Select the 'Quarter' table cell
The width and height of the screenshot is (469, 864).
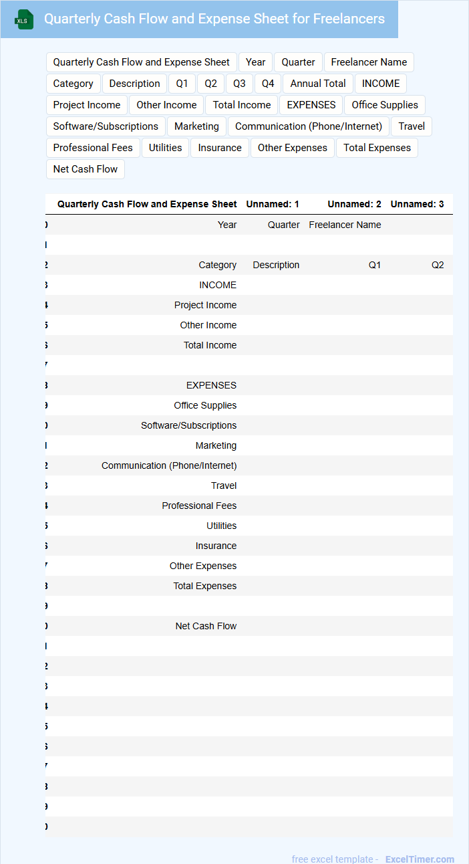284,225
